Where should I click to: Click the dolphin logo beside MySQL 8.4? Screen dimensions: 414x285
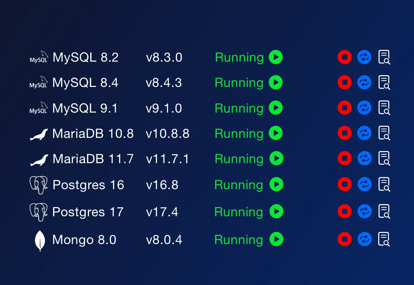pyautogui.click(x=39, y=82)
